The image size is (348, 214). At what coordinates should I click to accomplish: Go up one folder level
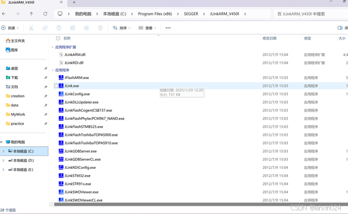click(x=31, y=14)
